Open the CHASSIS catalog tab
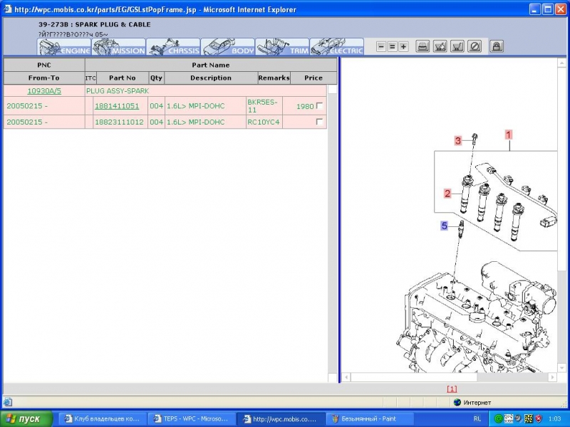The image size is (570, 427). tap(173, 47)
